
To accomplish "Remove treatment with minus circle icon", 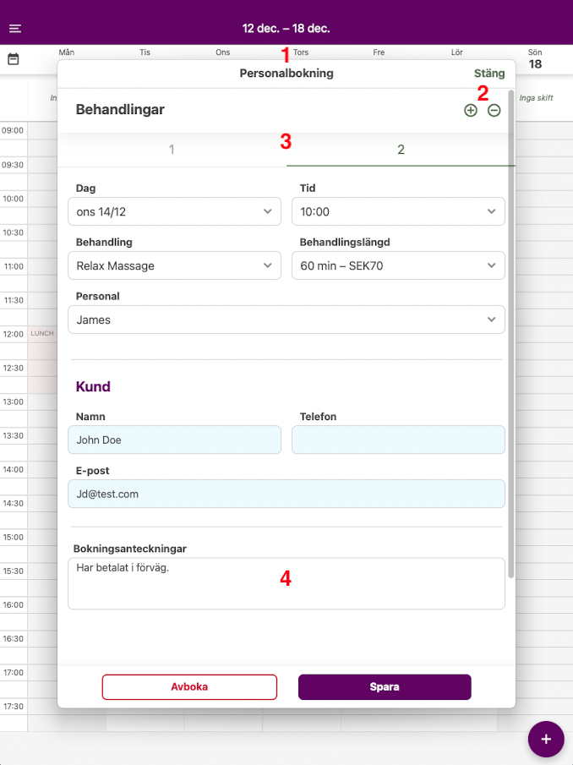I will click(494, 110).
